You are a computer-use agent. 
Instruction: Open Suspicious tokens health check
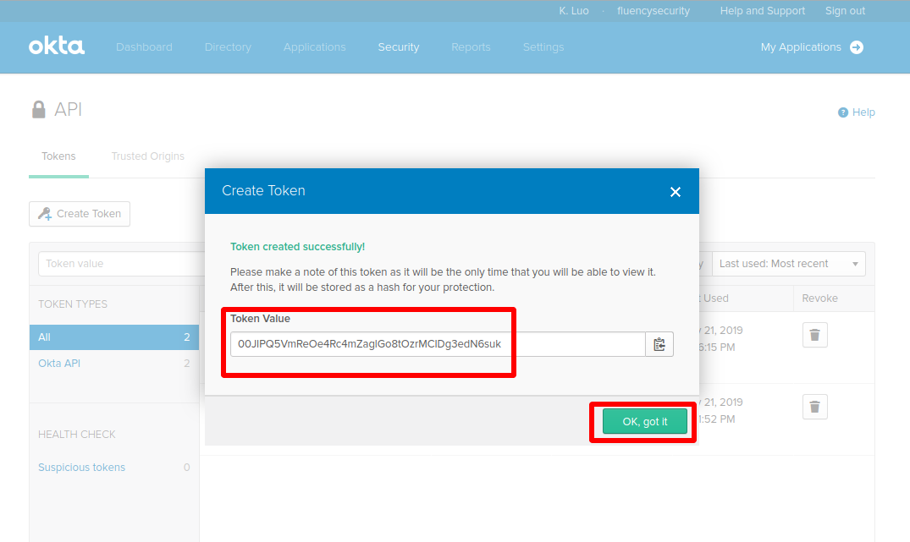point(82,468)
